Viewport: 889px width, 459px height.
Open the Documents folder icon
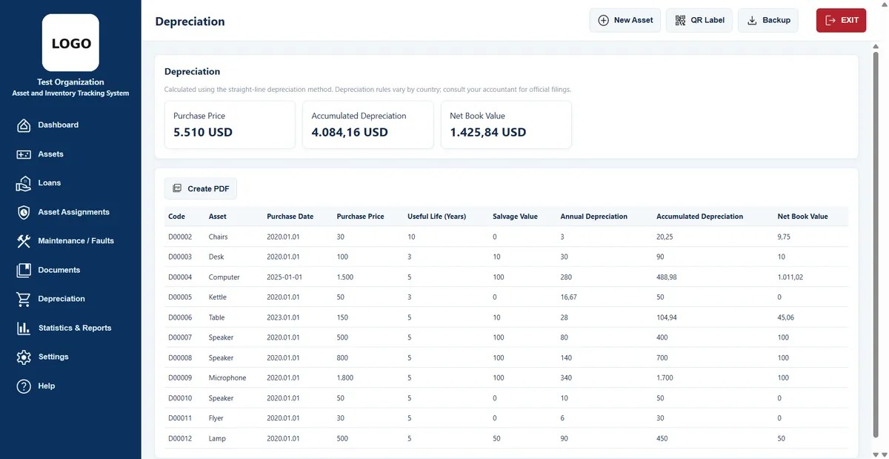[x=24, y=270]
